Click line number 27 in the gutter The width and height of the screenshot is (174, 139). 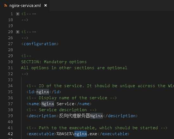coord(10,44)
